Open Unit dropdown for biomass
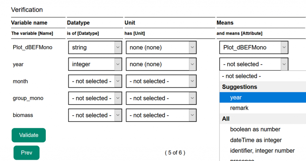This screenshot has width=306, height=161. 161,115
